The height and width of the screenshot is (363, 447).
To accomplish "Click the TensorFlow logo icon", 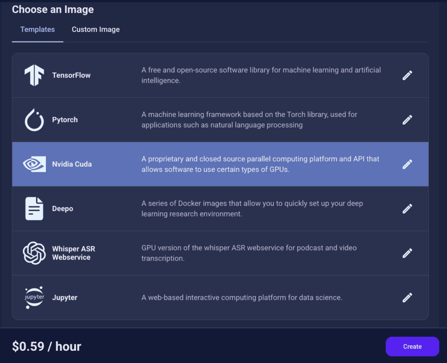I will click(34, 75).
